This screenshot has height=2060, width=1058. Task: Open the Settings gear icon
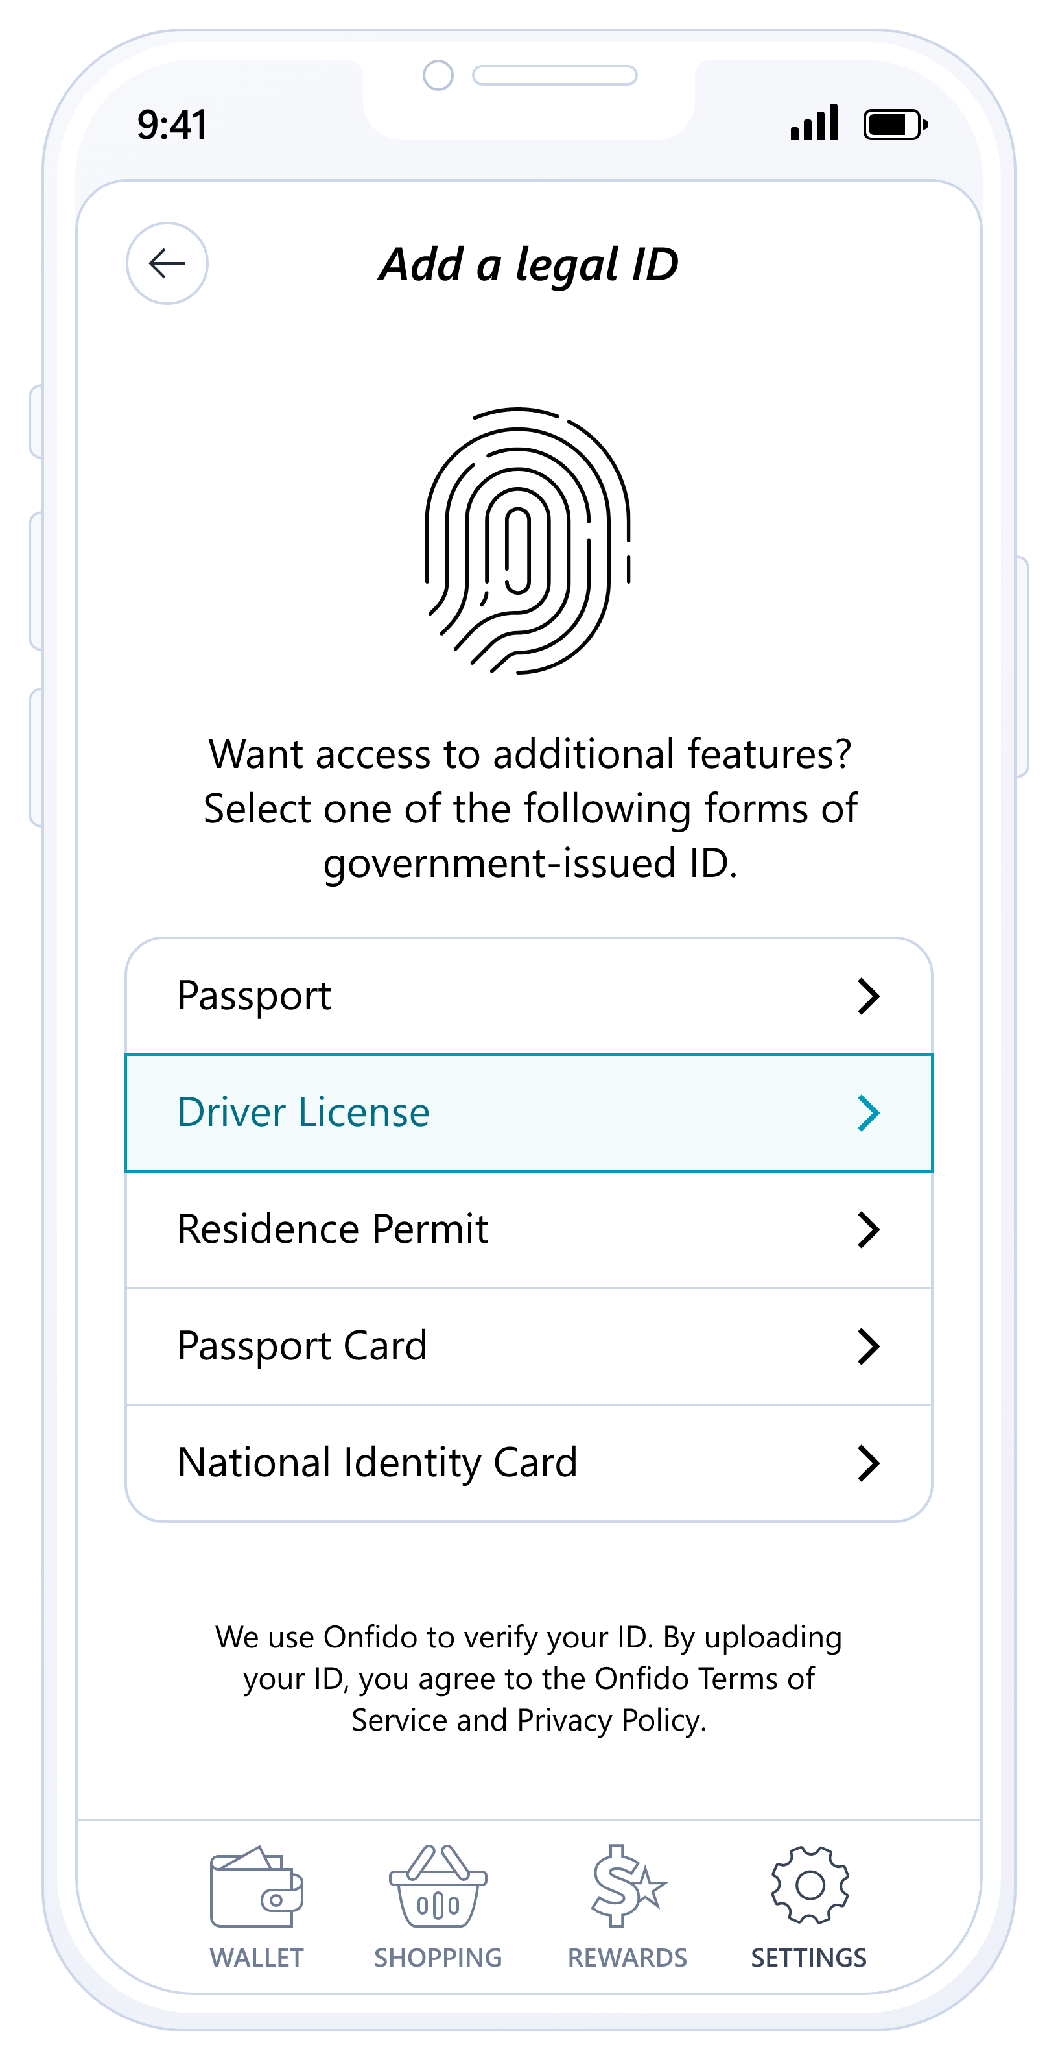(x=810, y=1885)
